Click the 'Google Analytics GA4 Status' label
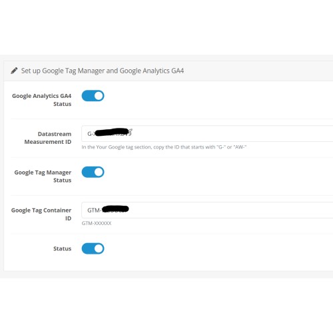 tap(42, 100)
